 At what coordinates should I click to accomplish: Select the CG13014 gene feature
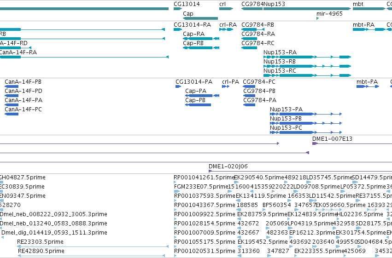point(178,9)
